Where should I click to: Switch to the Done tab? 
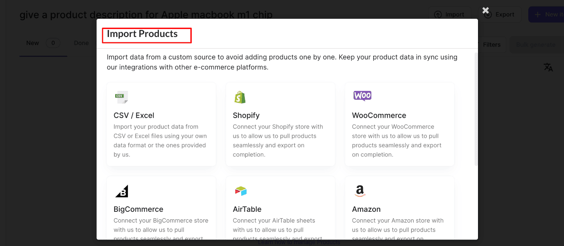point(81,43)
